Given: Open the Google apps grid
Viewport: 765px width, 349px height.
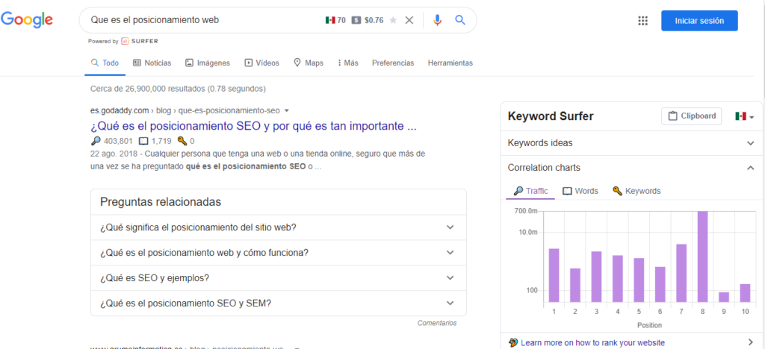Looking at the screenshot, I should [643, 20].
